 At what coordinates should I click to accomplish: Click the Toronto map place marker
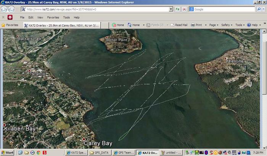click(x=29, y=71)
